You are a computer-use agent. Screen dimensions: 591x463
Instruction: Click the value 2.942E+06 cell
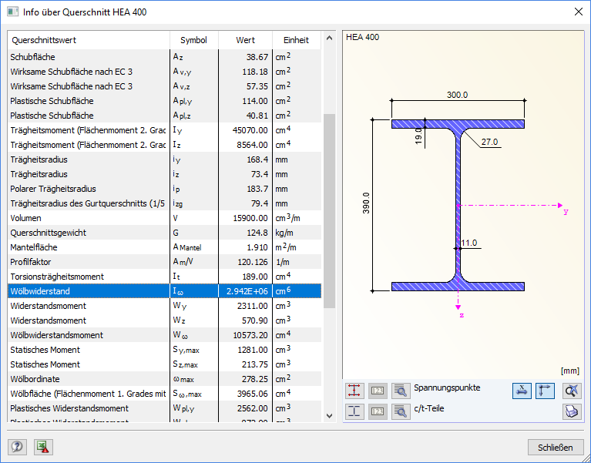[x=245, y=291]
